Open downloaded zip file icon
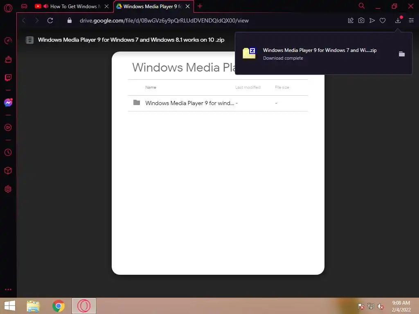This screenshot has width=419, height=314. 249,53
